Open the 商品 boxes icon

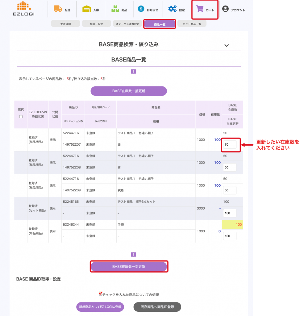click(115, 9)
